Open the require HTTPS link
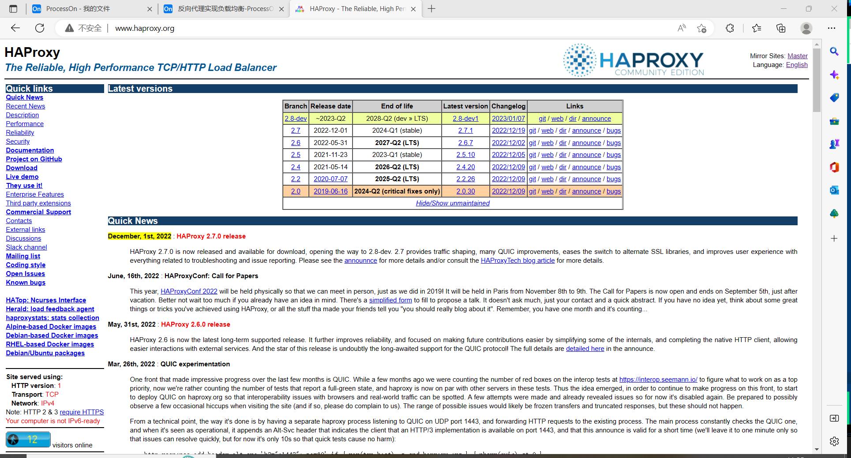The width and height of the screenshot is (851, 458). (82, 412)
